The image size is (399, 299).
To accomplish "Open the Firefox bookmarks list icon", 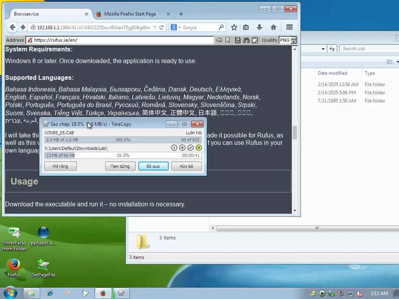I will click(246, 27).
